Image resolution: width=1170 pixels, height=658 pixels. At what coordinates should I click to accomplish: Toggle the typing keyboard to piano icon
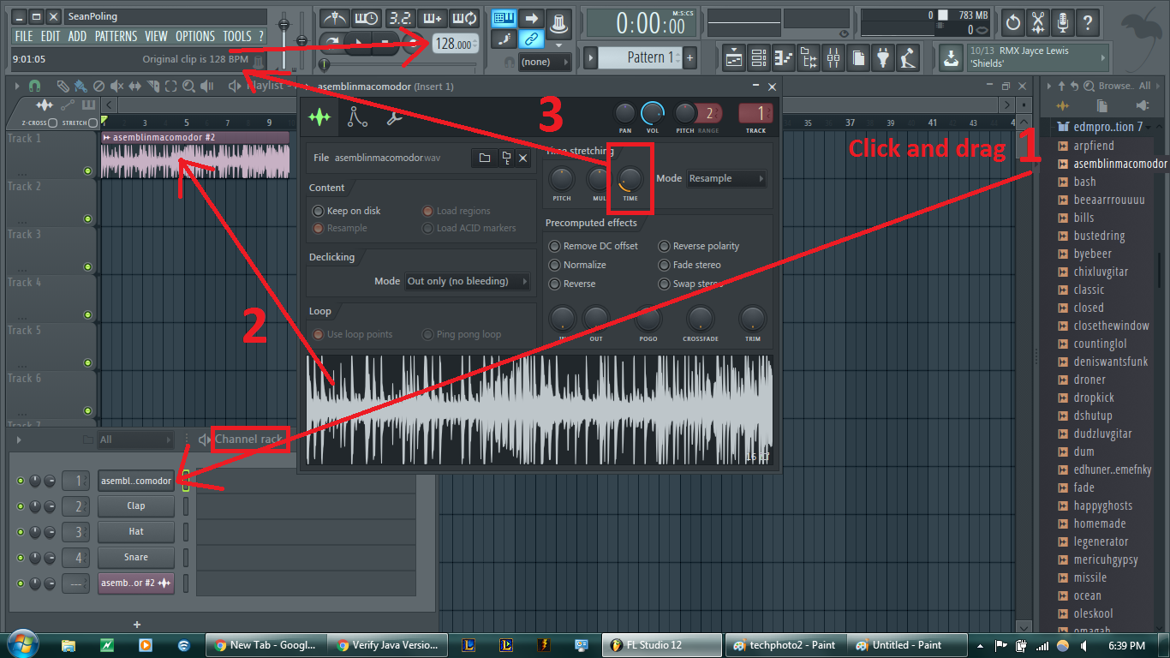coord(504,18)
